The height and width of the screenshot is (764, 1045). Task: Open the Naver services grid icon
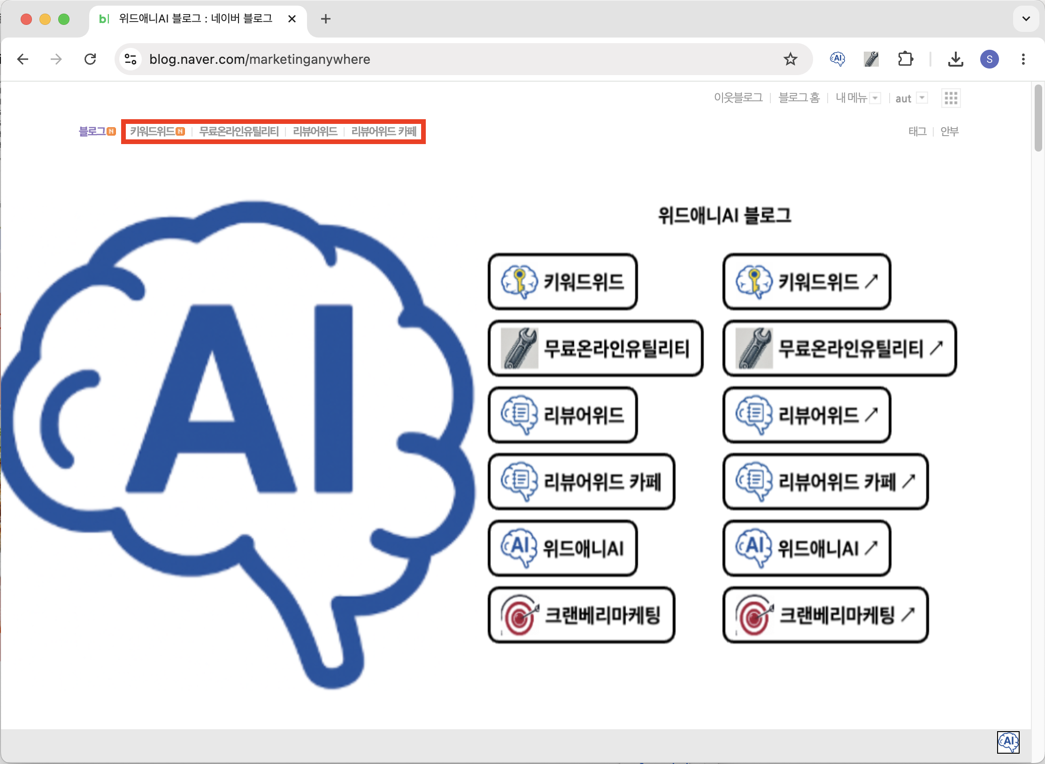tap(951, 98)
